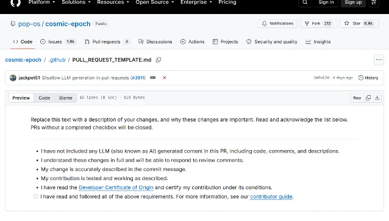Expand the Solutions menu
Screen dimensions: 389x221
click(x=76, y=2)
